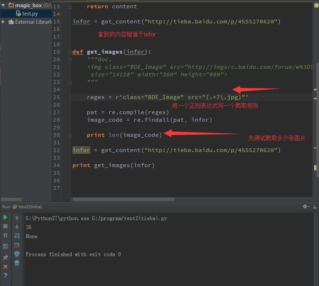This screenshot has height=286, width=319.
Task: Click 'return content' on line 13
Action: tap(112, 6)
